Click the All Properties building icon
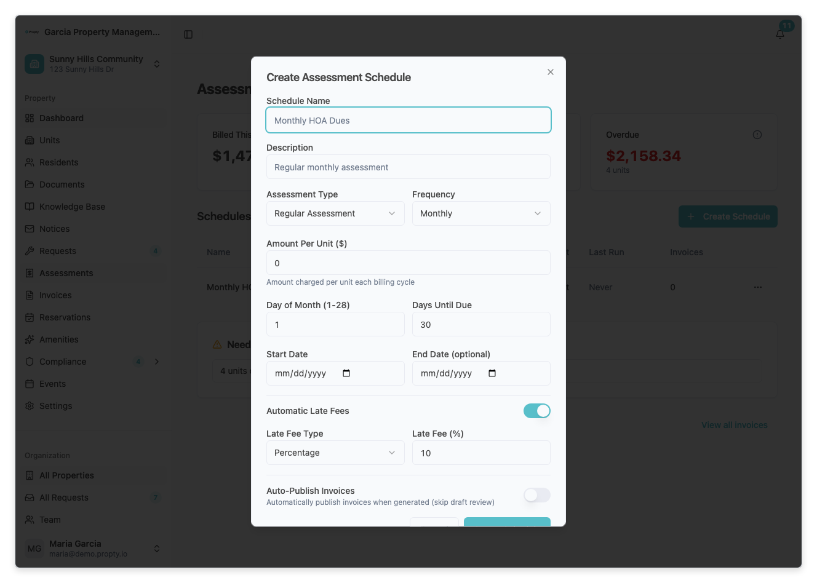The width and height of the screenshot is (817, 583). pos(30,475)
